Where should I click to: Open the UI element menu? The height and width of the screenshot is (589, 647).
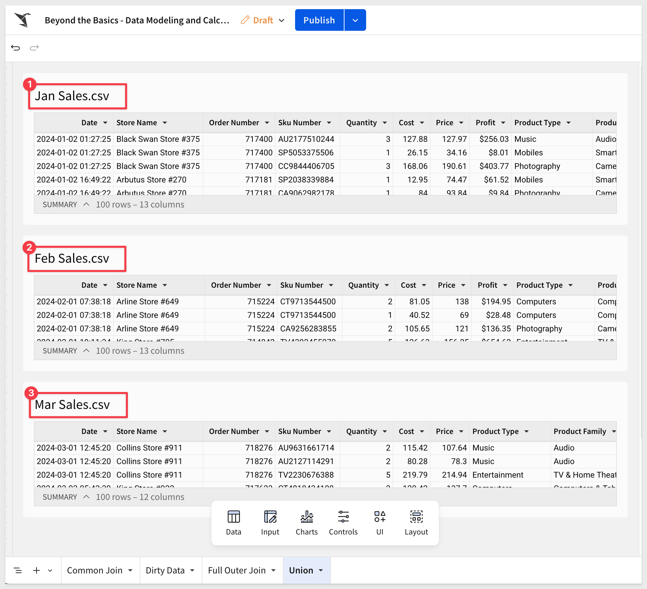pyautogui.click(x=380, y=523)
